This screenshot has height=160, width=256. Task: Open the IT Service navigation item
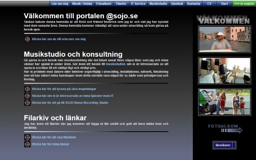pos(138,4)
